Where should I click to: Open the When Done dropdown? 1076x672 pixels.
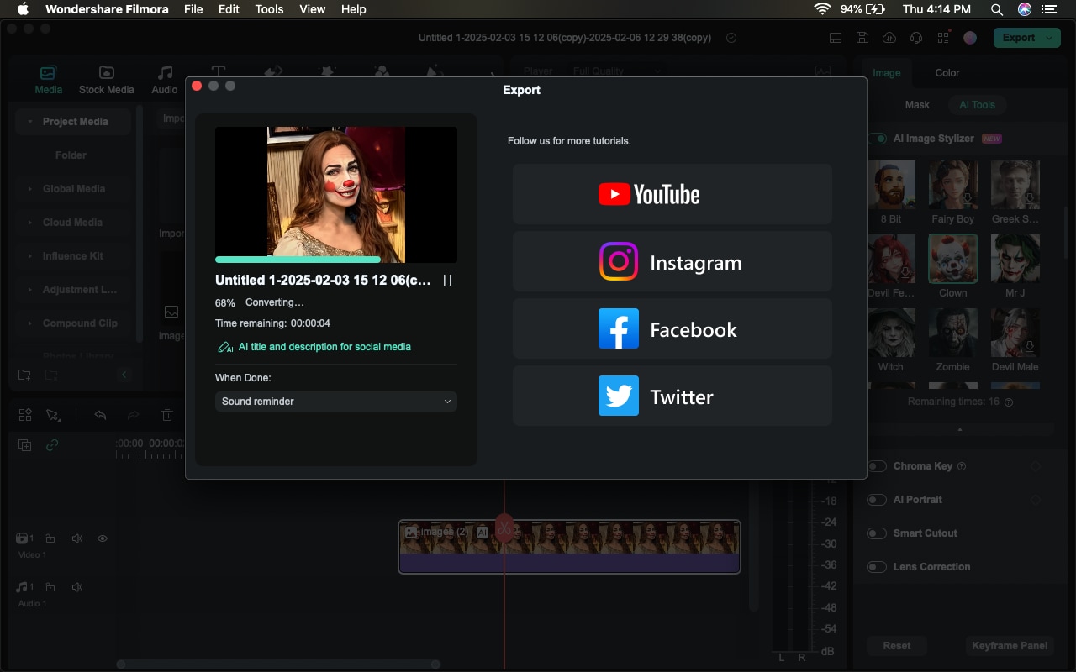tap(336, 402)
